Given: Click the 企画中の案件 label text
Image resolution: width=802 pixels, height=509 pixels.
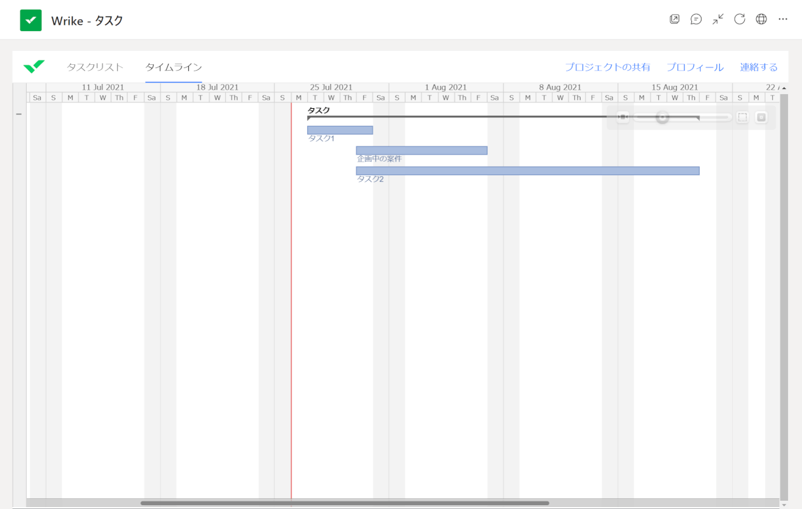Looking at the screenshot, I should 380,159.
